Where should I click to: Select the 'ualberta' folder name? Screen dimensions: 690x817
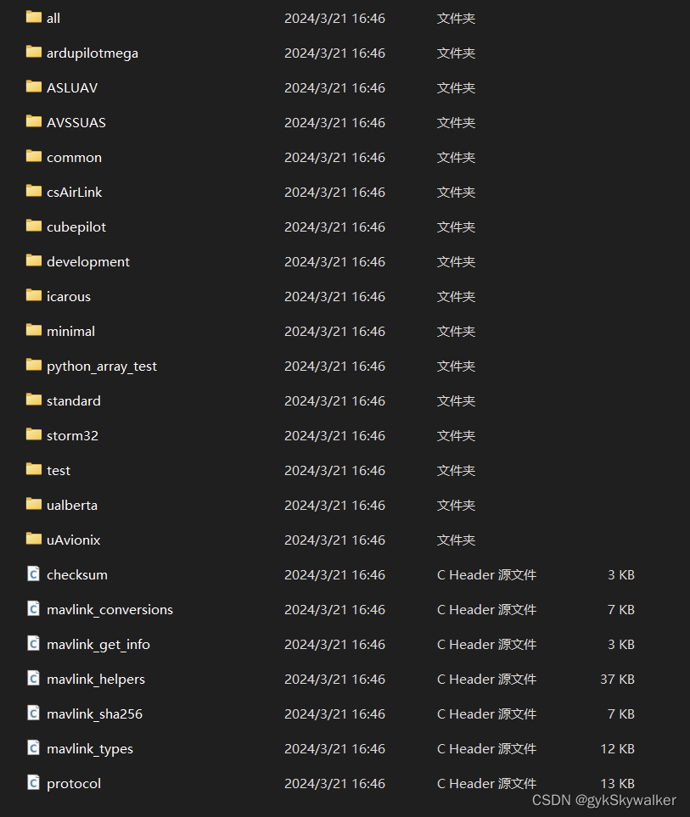[72, 506]
